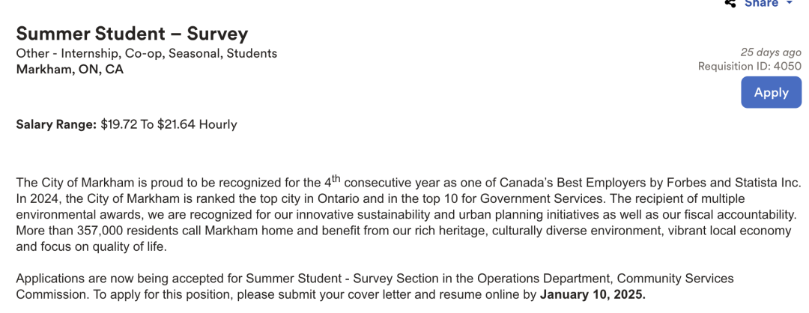Click the $19.72 To $21.64 Hourly pay rate
This screenshot has height=313, width=809.
(x=169, y=124)
